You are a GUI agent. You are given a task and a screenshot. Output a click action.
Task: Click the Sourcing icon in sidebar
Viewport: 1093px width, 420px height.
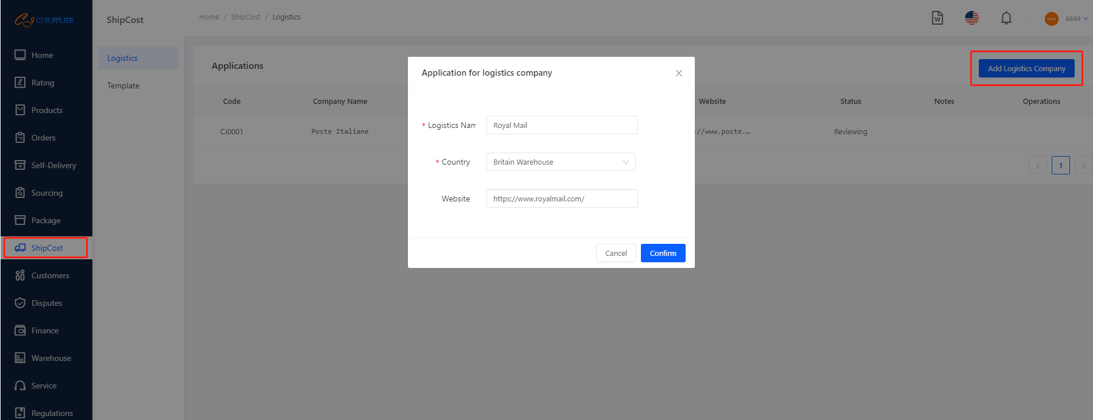tap(20, 193)
